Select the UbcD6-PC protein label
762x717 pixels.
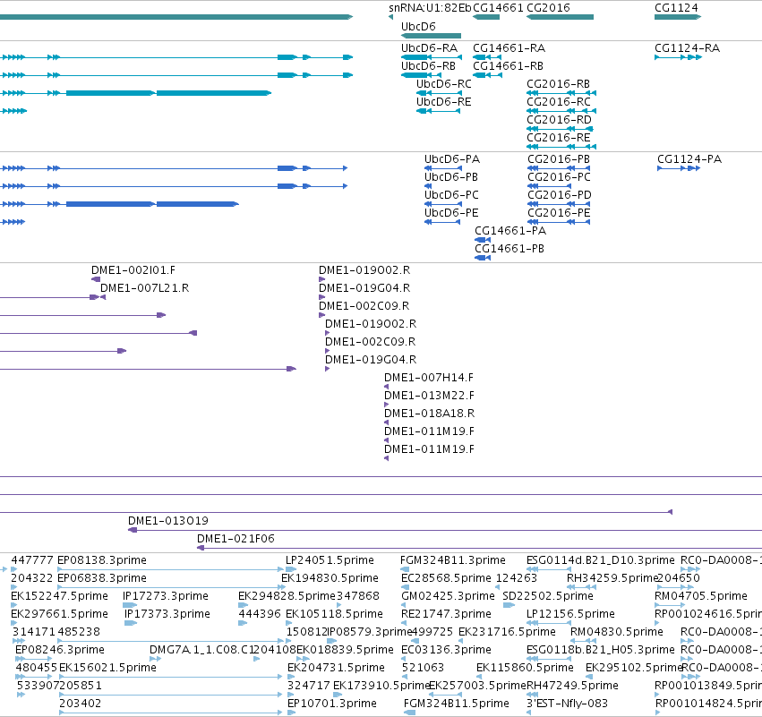451,195
